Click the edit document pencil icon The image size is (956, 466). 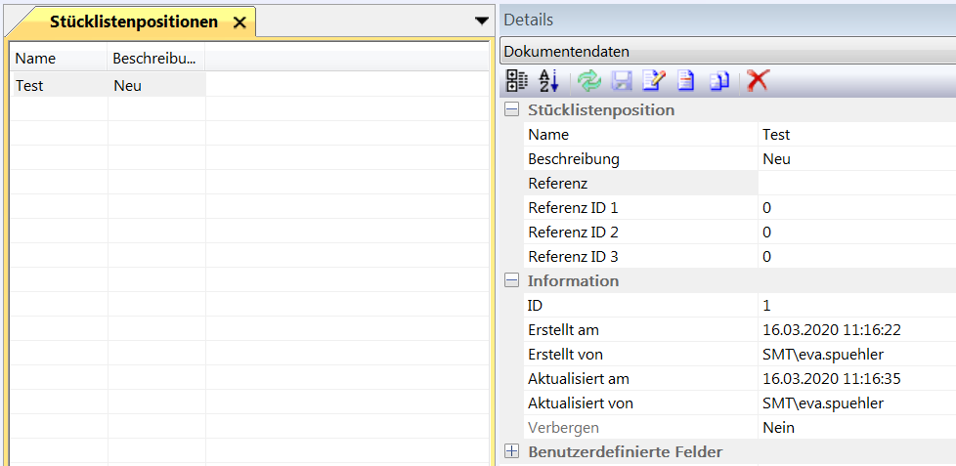point(654,81)
